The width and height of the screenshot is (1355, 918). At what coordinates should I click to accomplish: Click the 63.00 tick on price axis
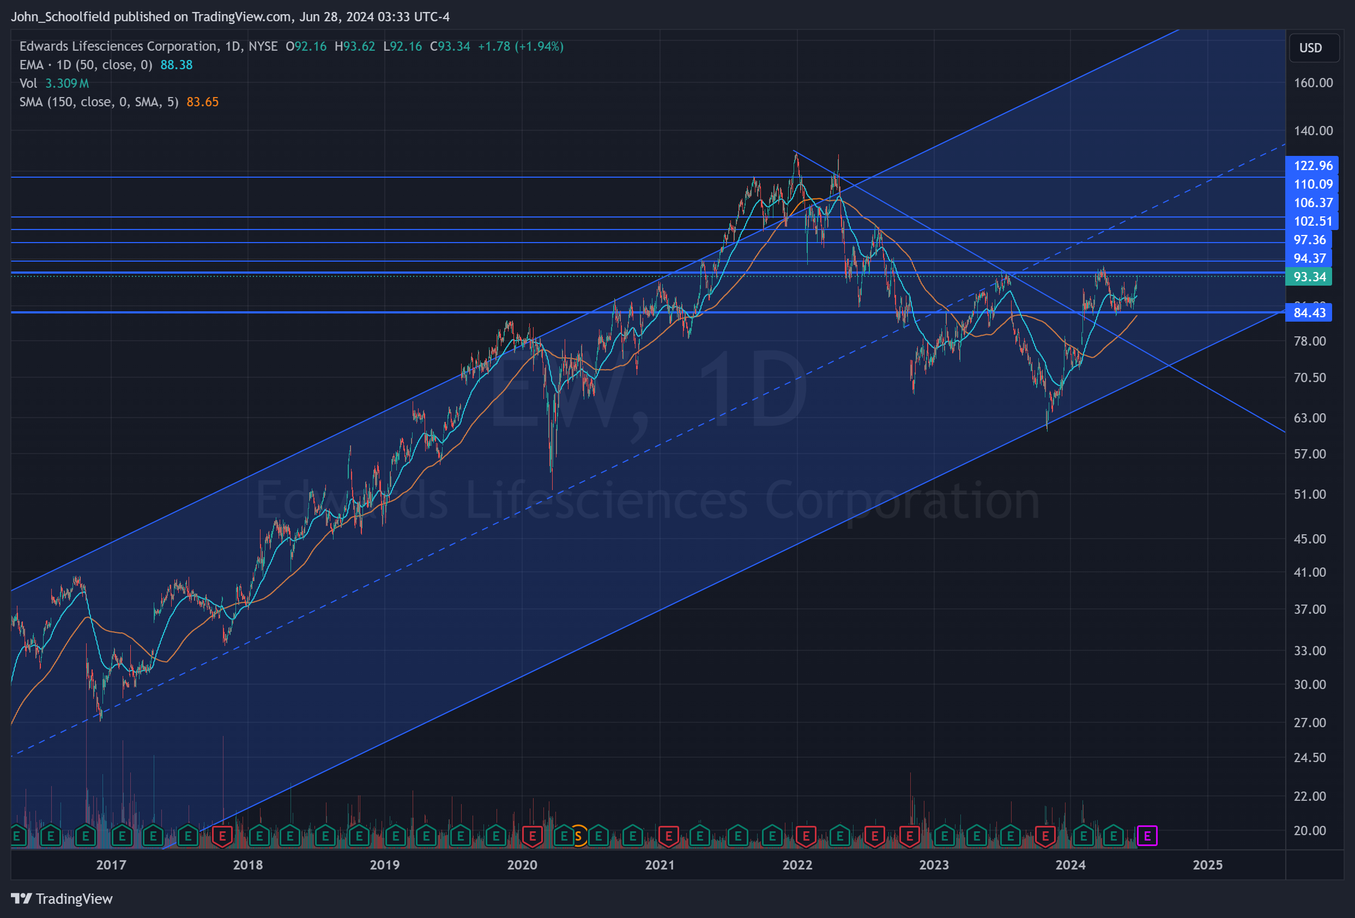(x=1310, y=418)
